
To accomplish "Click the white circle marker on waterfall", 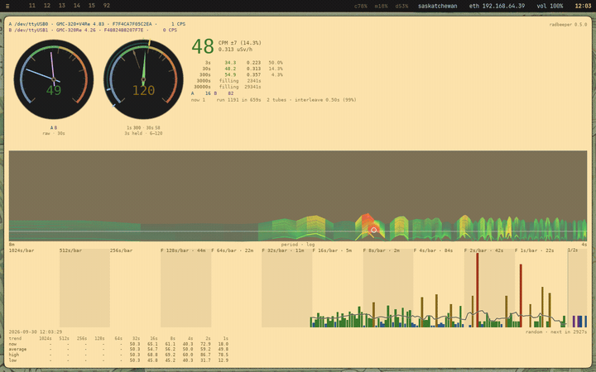I will (373, 230).
